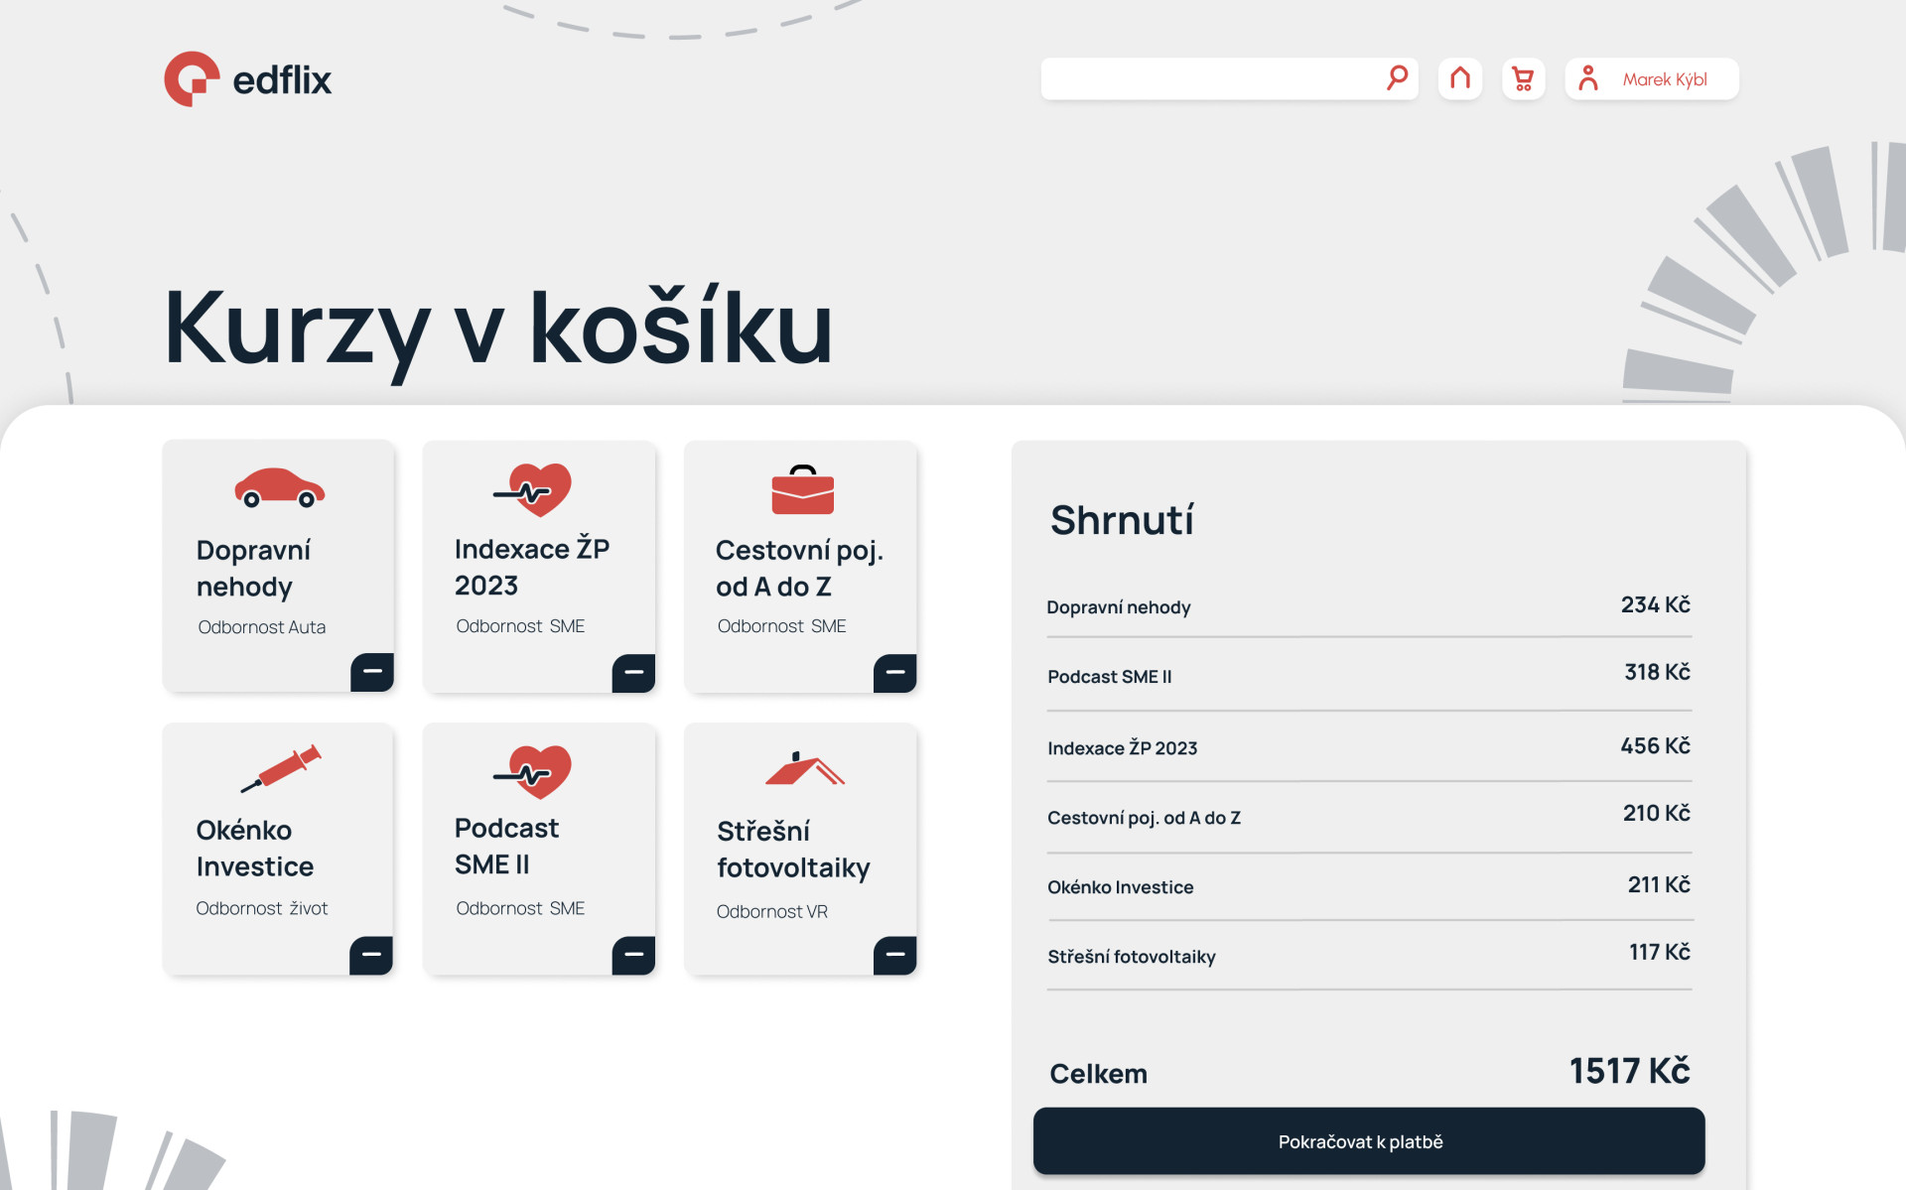Image resolution: width=1906 pixels, height=1190 pixels.
Task: Select Podcast SME II course title
Action: pos(506,846)
